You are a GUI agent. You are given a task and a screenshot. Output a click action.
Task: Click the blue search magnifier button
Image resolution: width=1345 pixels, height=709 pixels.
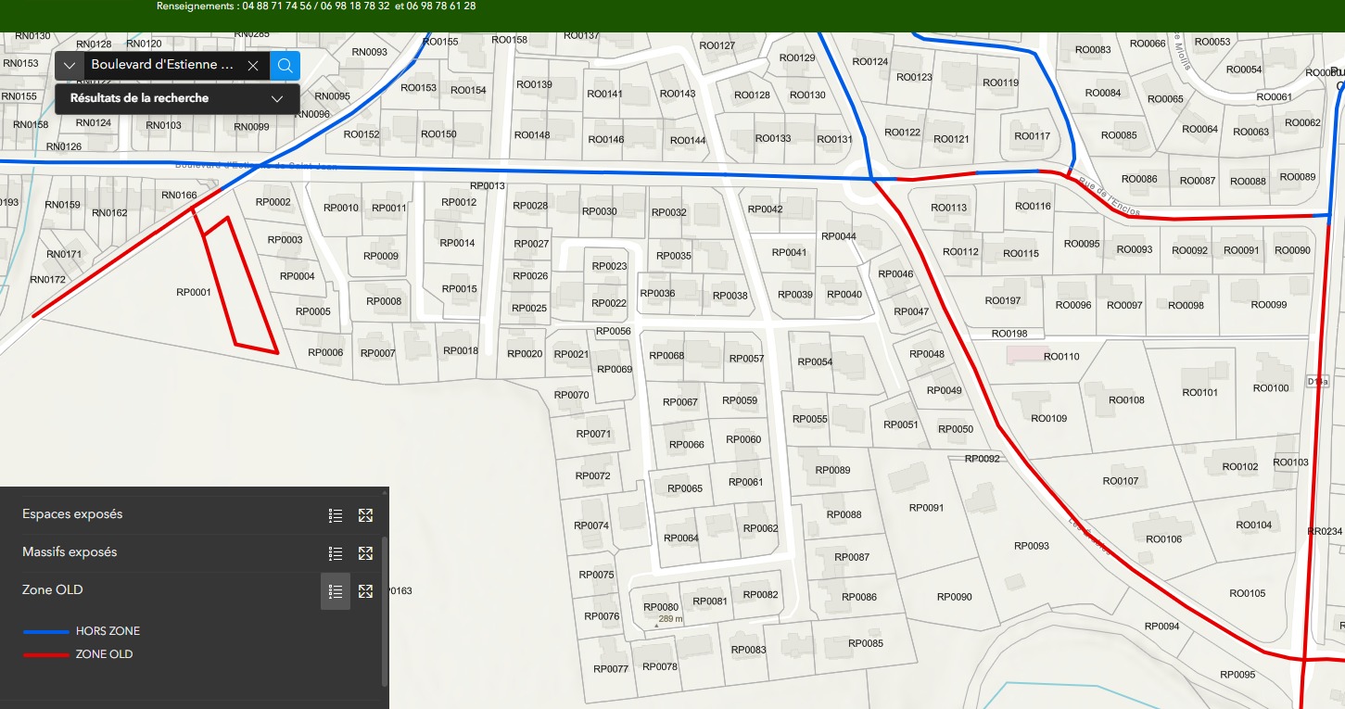[285, 66]
